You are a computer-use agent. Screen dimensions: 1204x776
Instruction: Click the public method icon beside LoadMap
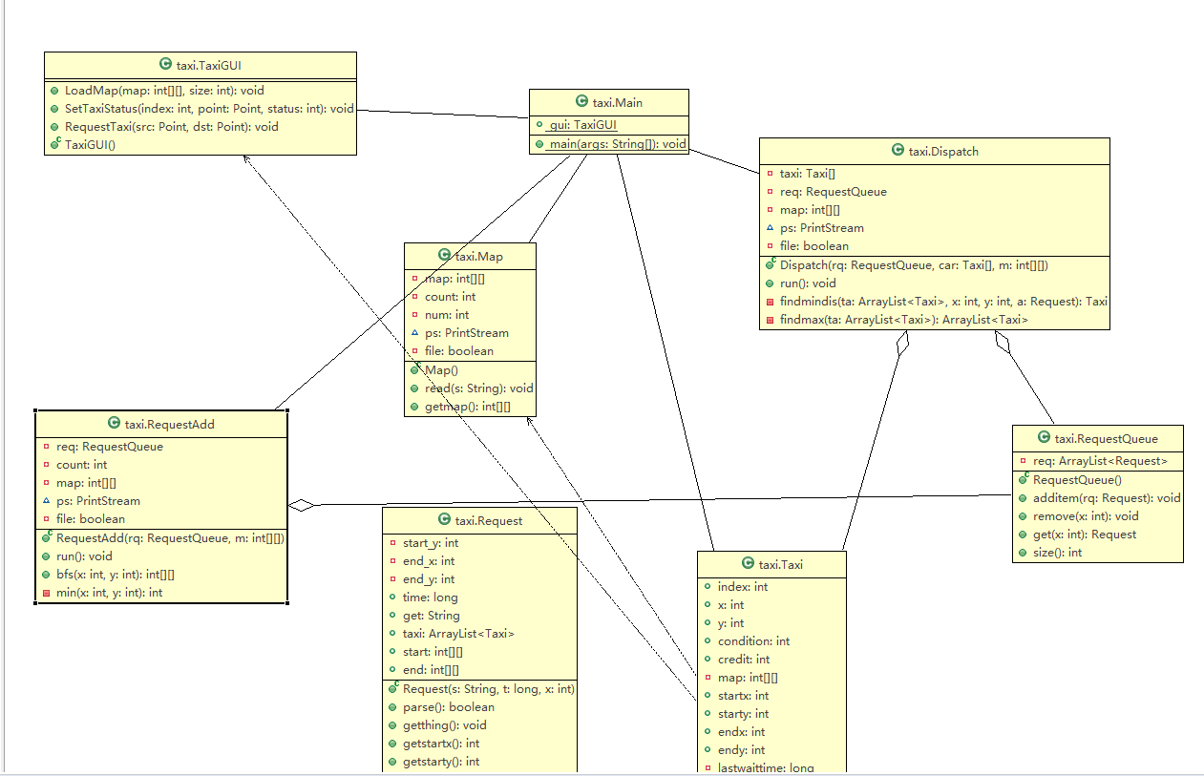[x=54, y=91]
